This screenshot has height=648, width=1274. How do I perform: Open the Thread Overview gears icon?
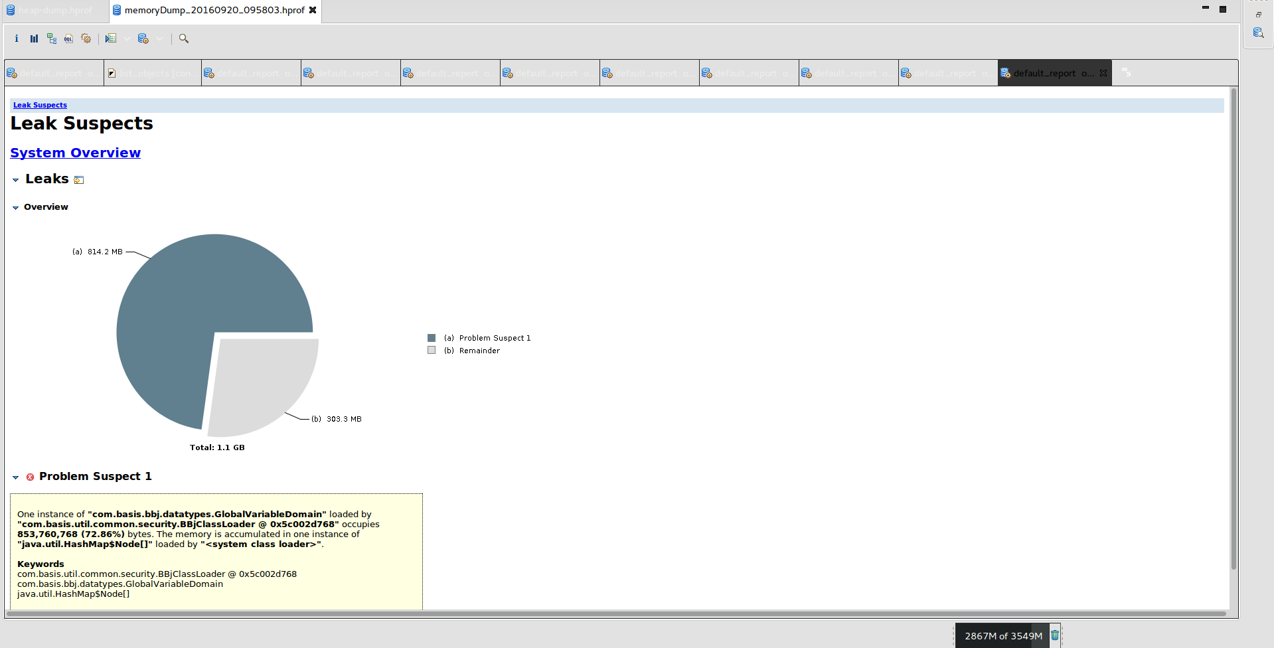[86, 39]
